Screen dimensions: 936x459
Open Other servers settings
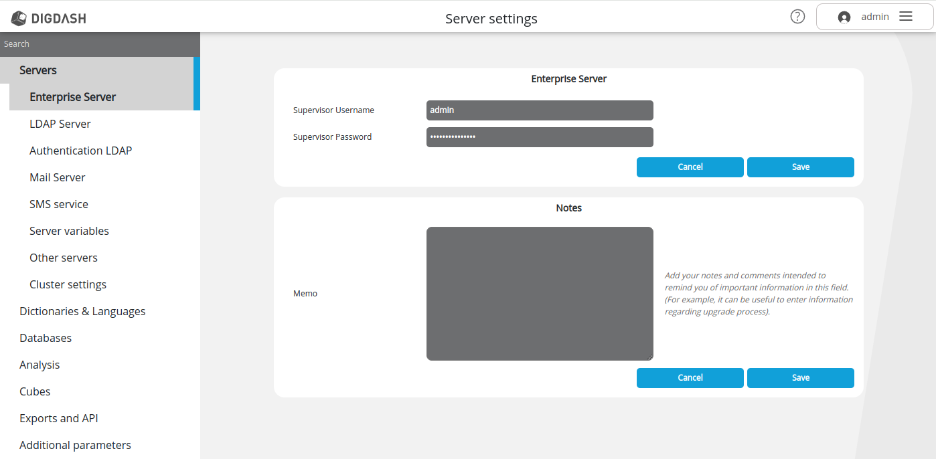pyautogui.click(x=63, y=258)
